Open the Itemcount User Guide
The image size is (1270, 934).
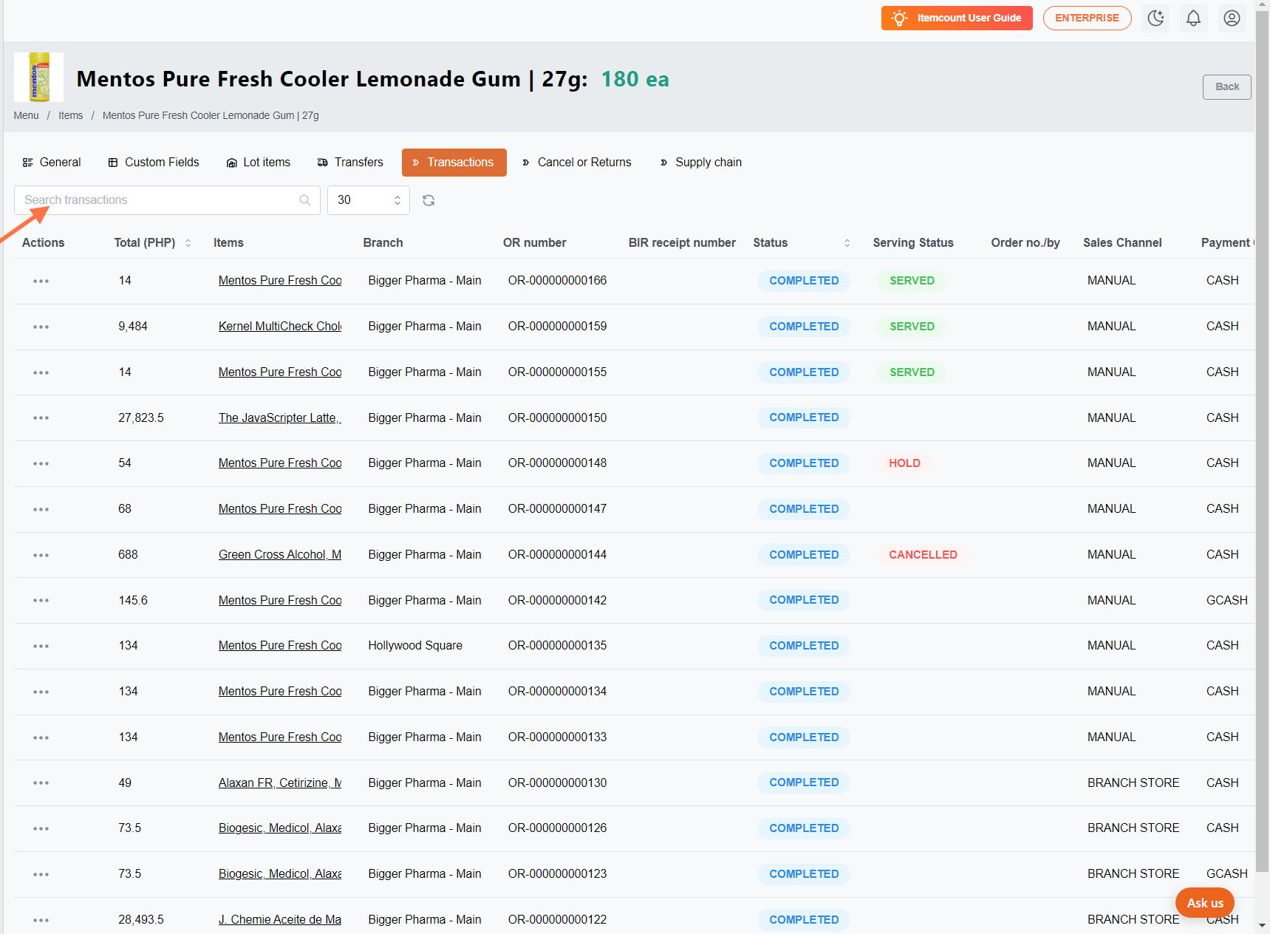click(957, 18)
